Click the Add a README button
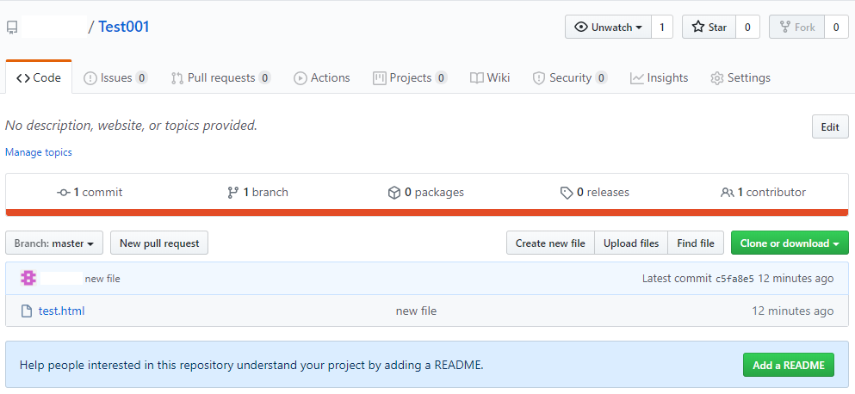 point(789,365)
